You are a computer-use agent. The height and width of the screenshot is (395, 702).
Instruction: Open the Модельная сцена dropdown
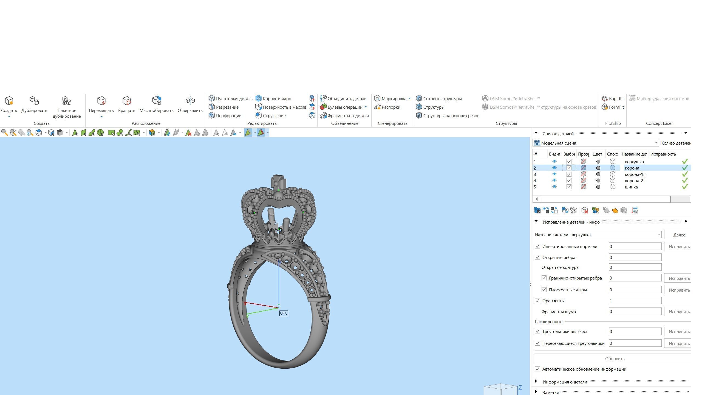point(596,143)
